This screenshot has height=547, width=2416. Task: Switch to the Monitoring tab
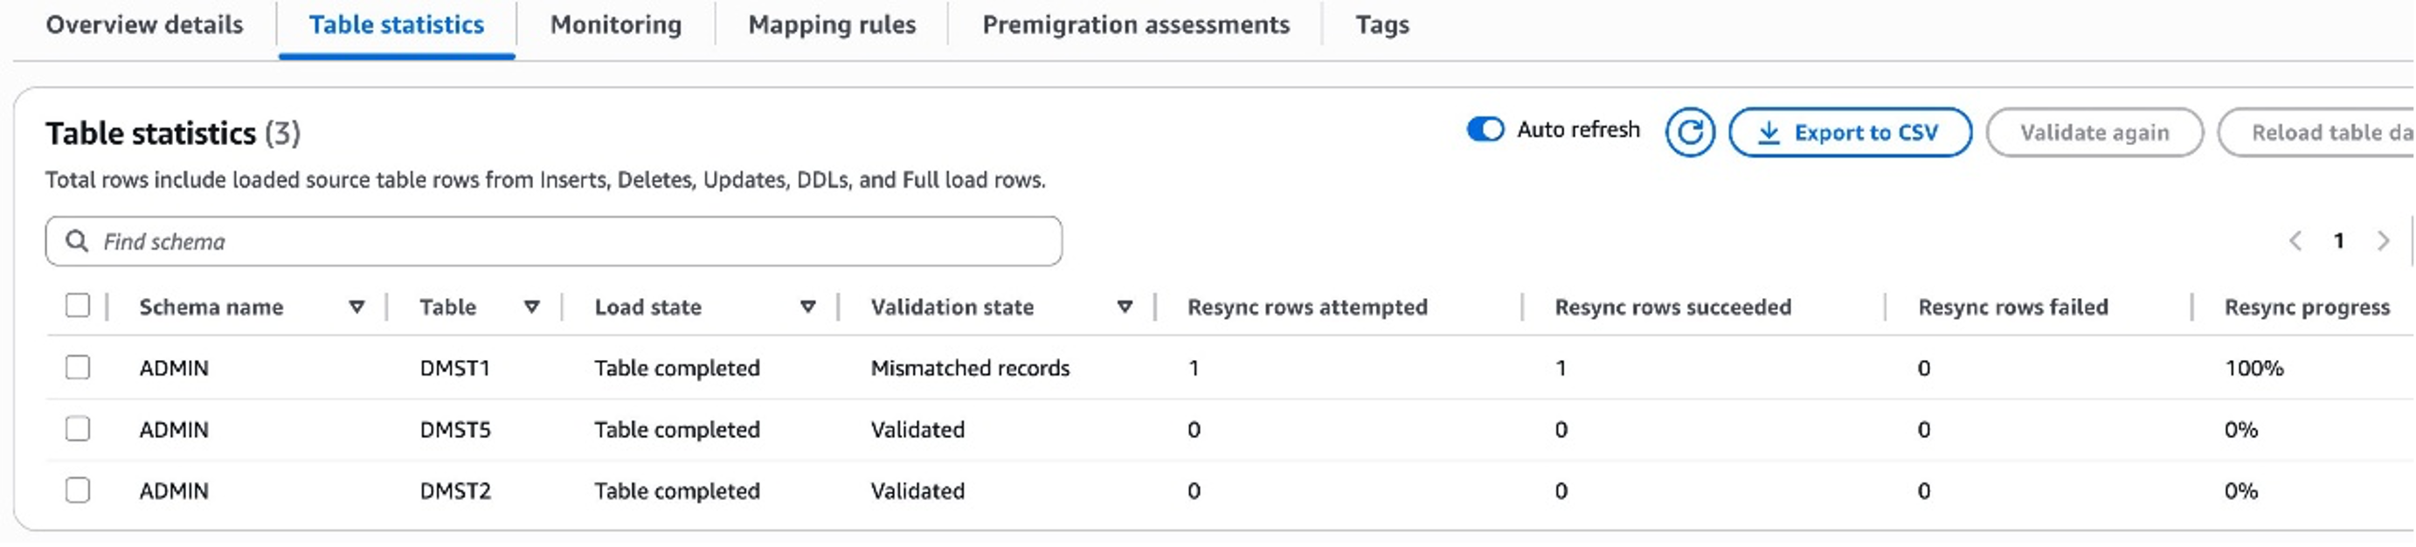coord(615,25)
